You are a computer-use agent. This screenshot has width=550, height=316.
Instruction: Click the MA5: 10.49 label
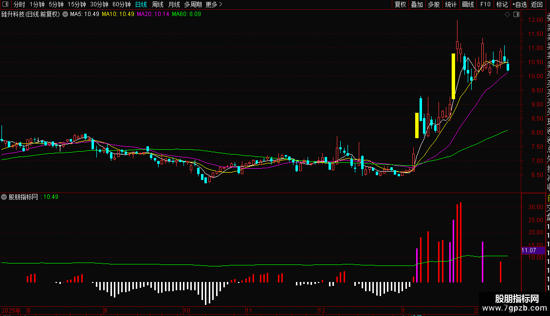[x=85, y=15]
